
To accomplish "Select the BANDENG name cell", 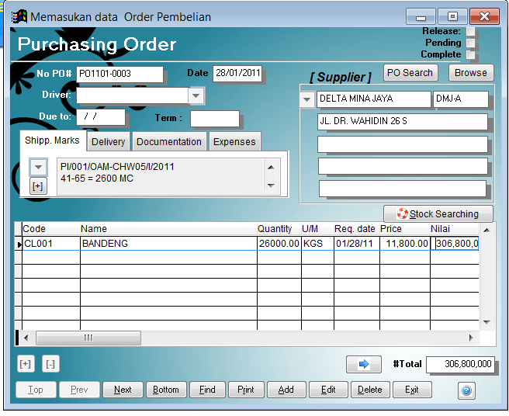I will point(168,244).
